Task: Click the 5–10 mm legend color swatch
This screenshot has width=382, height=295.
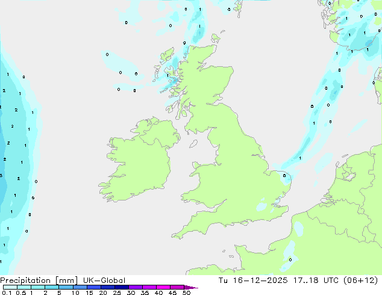Action: 66,287
